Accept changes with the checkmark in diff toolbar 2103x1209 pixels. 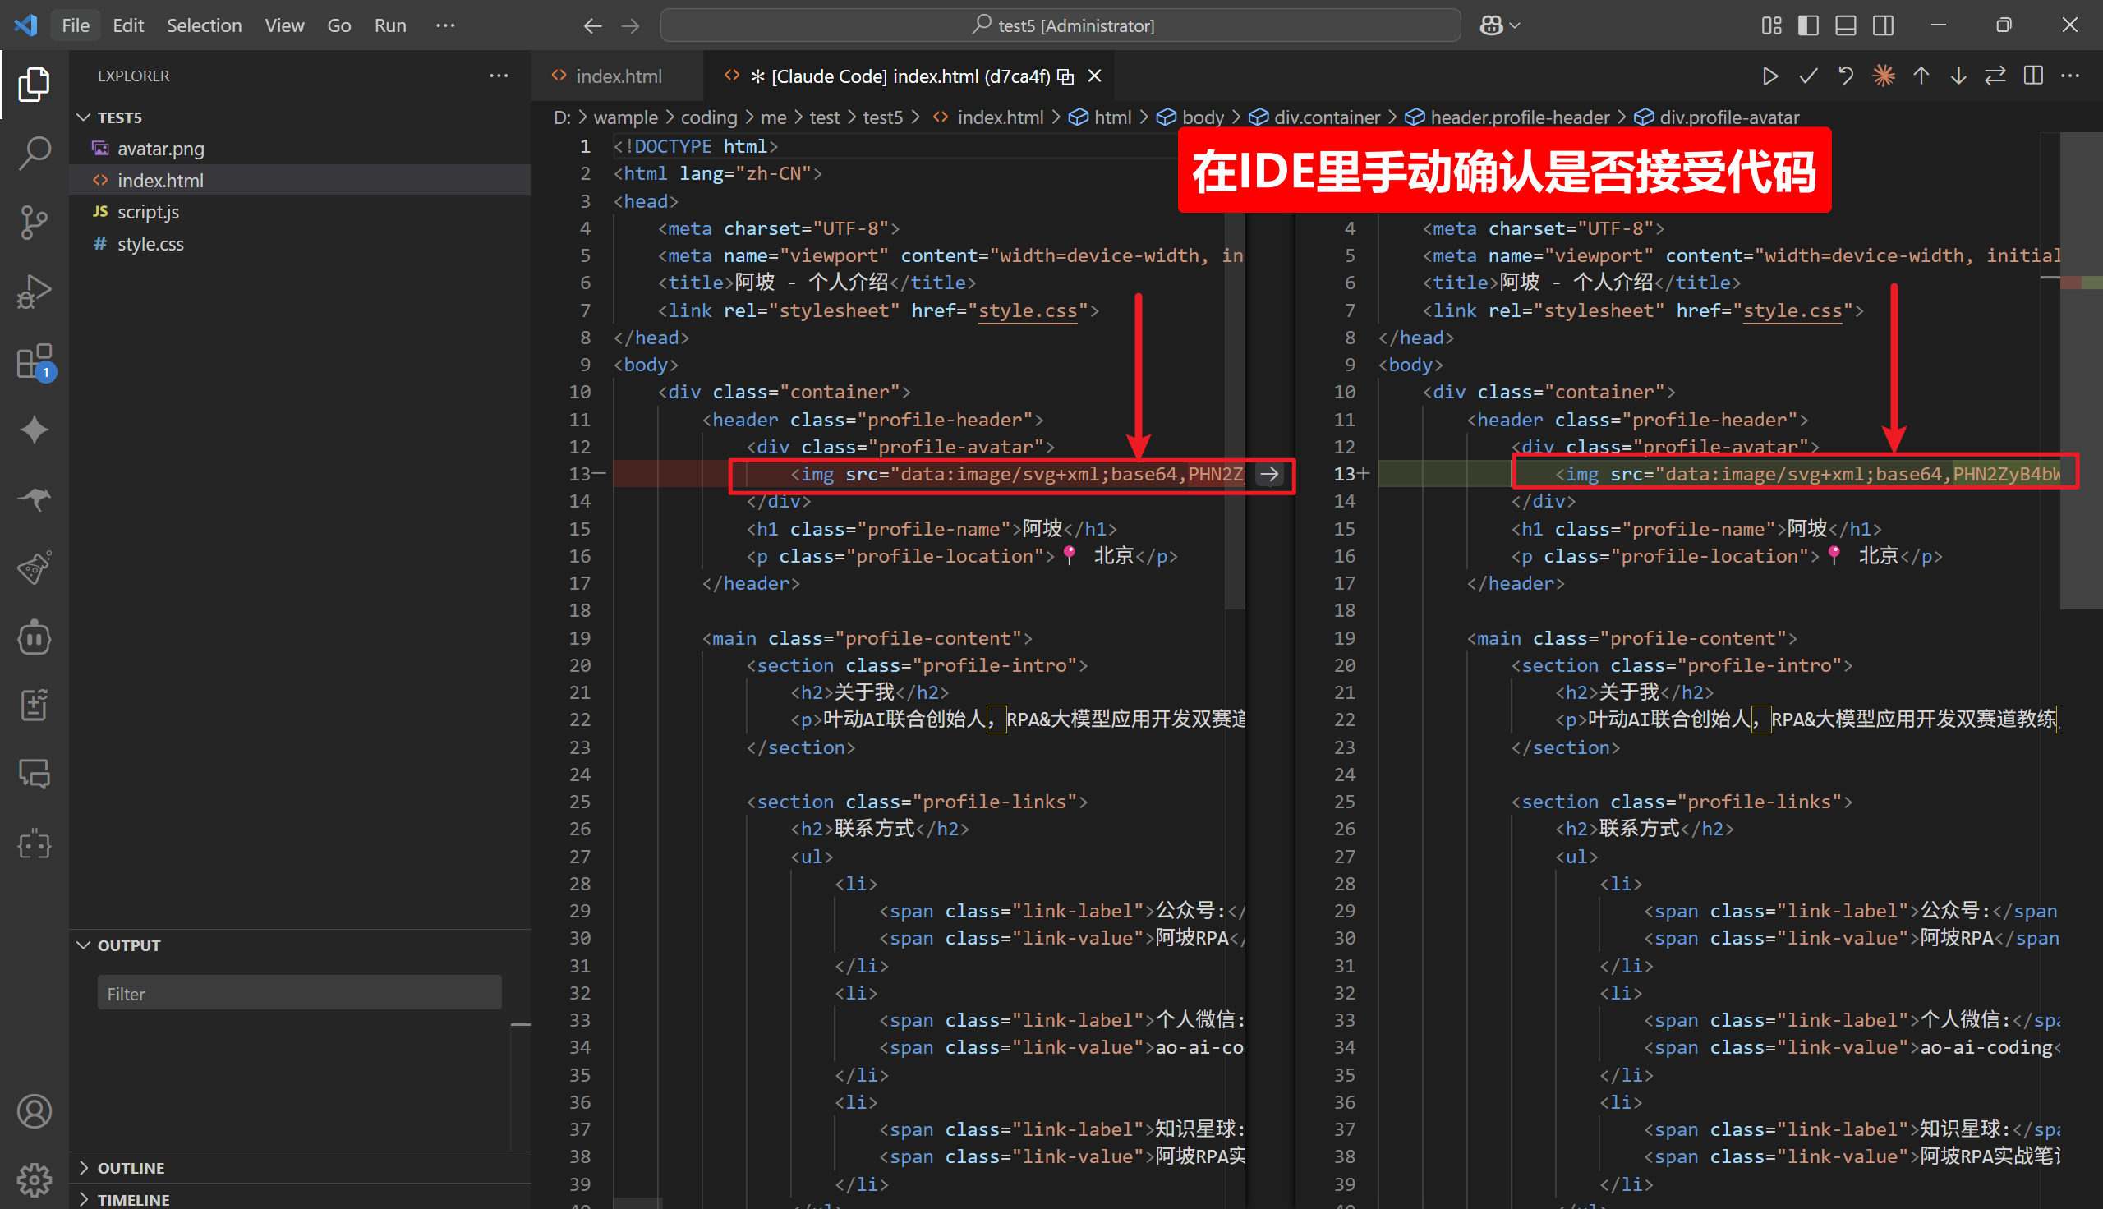[x=1807, y=76]
